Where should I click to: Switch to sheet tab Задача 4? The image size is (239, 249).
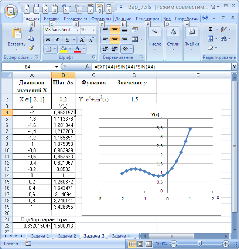pyautogui.click(x=121, y=236)
